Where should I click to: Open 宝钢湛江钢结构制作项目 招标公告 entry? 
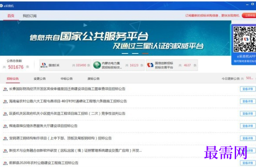[x=60, y=138]
